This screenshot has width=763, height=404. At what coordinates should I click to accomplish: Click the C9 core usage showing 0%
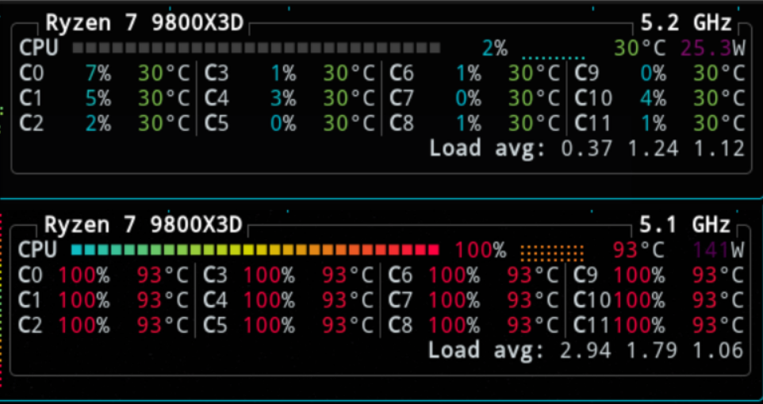654,74
